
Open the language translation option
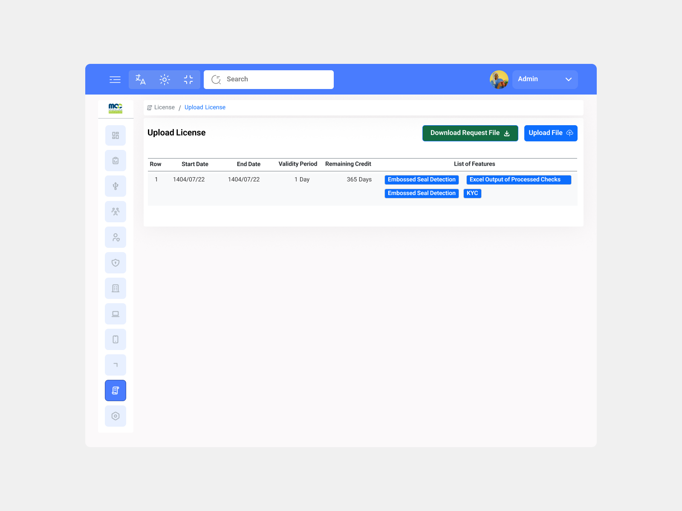pos(141,80)
